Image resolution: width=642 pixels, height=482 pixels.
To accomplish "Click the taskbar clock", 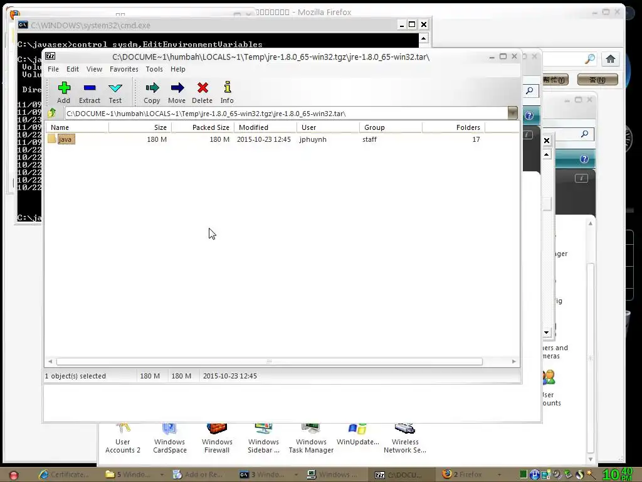I will 618,474.
